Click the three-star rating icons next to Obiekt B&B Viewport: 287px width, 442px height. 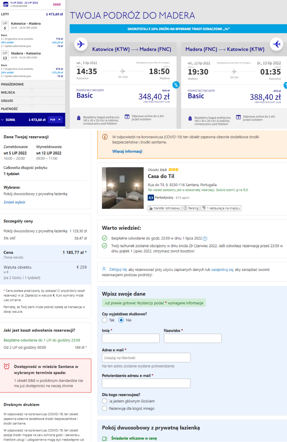(x=173, y=170)
